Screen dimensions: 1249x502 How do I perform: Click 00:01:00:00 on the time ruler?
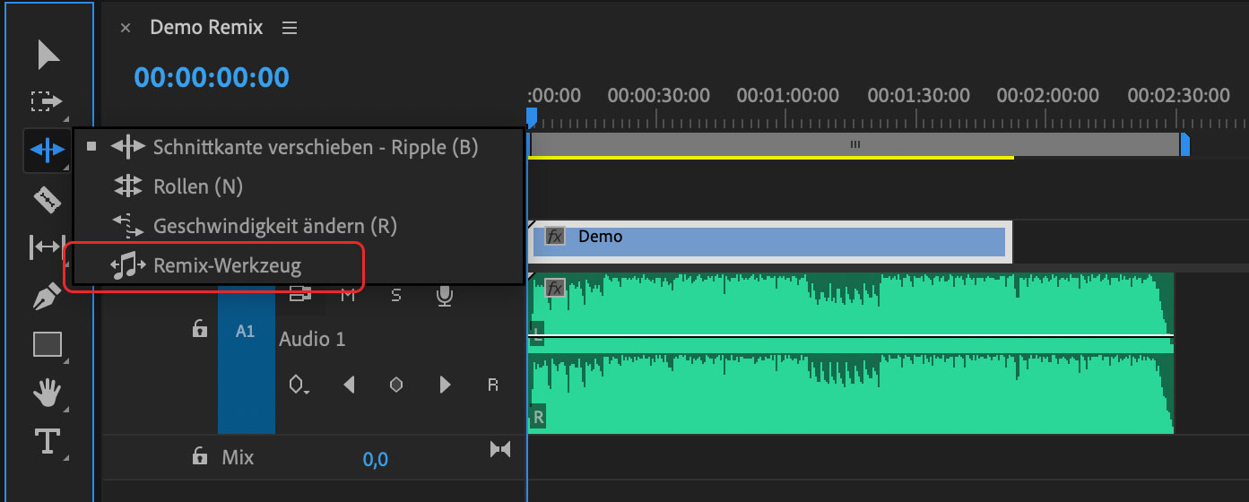[788, 95]
